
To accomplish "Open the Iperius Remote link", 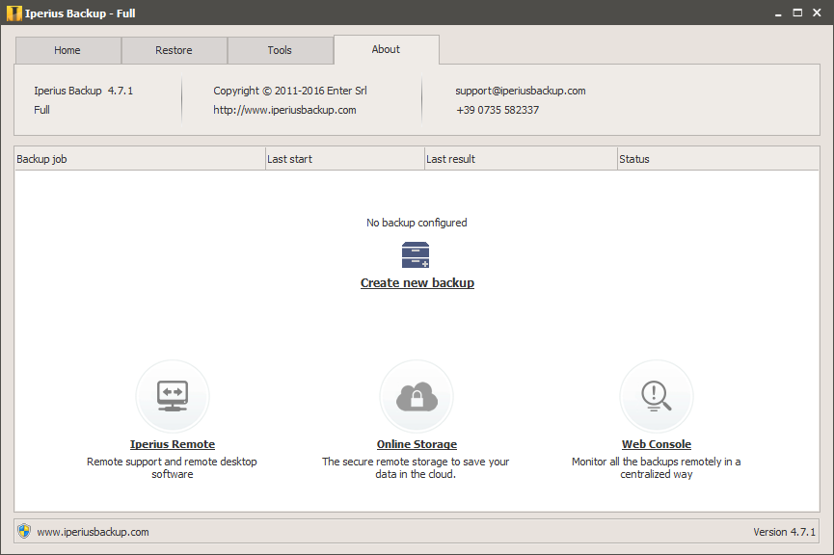I will [x=173, y=444].
